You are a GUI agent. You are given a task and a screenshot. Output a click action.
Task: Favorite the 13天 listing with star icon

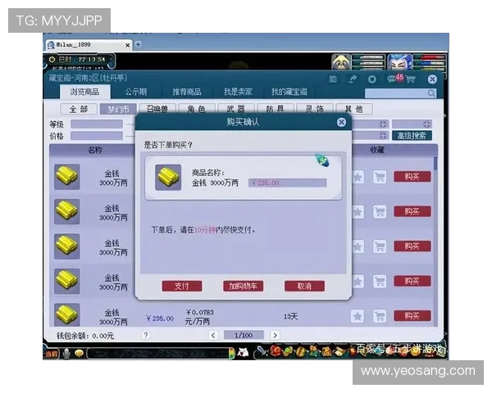pyautogui.click(x=358, y=316)
